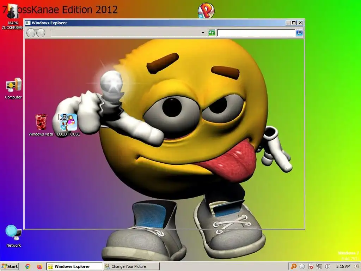Switch to Windows Explorer taskbar button
This screenshot has width=361, height=271.
(74, 266)
